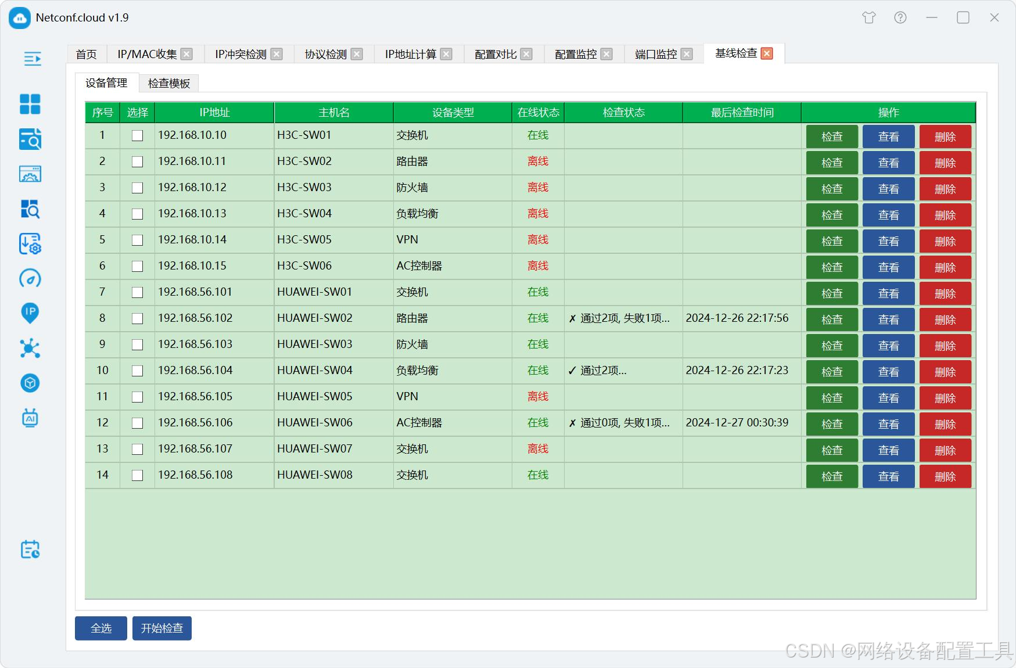The height and width of the screenshot is (668, 1016).
Task: Click the 最后检查时间 column header
Action: pyautogui.click(x=742, y=113)
